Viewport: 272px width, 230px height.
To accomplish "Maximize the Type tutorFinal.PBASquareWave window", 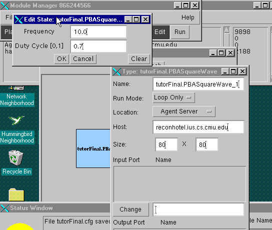I will coord(233,71).
